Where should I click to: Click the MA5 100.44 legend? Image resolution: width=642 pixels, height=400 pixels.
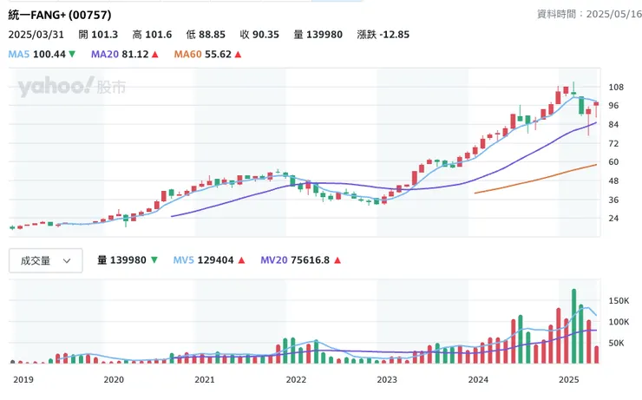click(36, 54)
